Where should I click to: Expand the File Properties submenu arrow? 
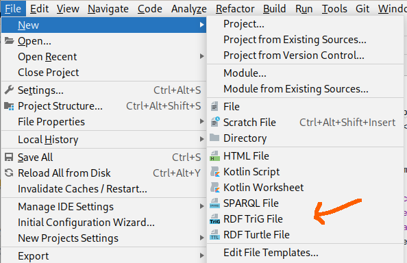pyautogui.click(x=201, y=121)
